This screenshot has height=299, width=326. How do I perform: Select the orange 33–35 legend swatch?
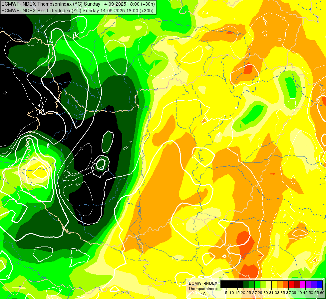coord(280,284)
